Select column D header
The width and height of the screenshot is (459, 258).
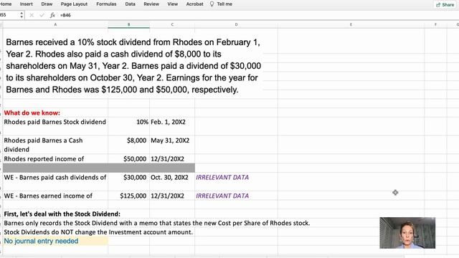point(236,25)
